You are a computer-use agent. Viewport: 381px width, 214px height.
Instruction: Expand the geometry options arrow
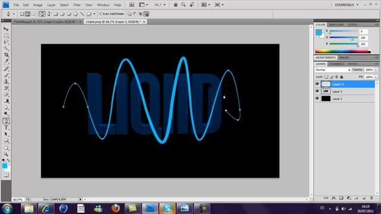[x=94, y=14]
